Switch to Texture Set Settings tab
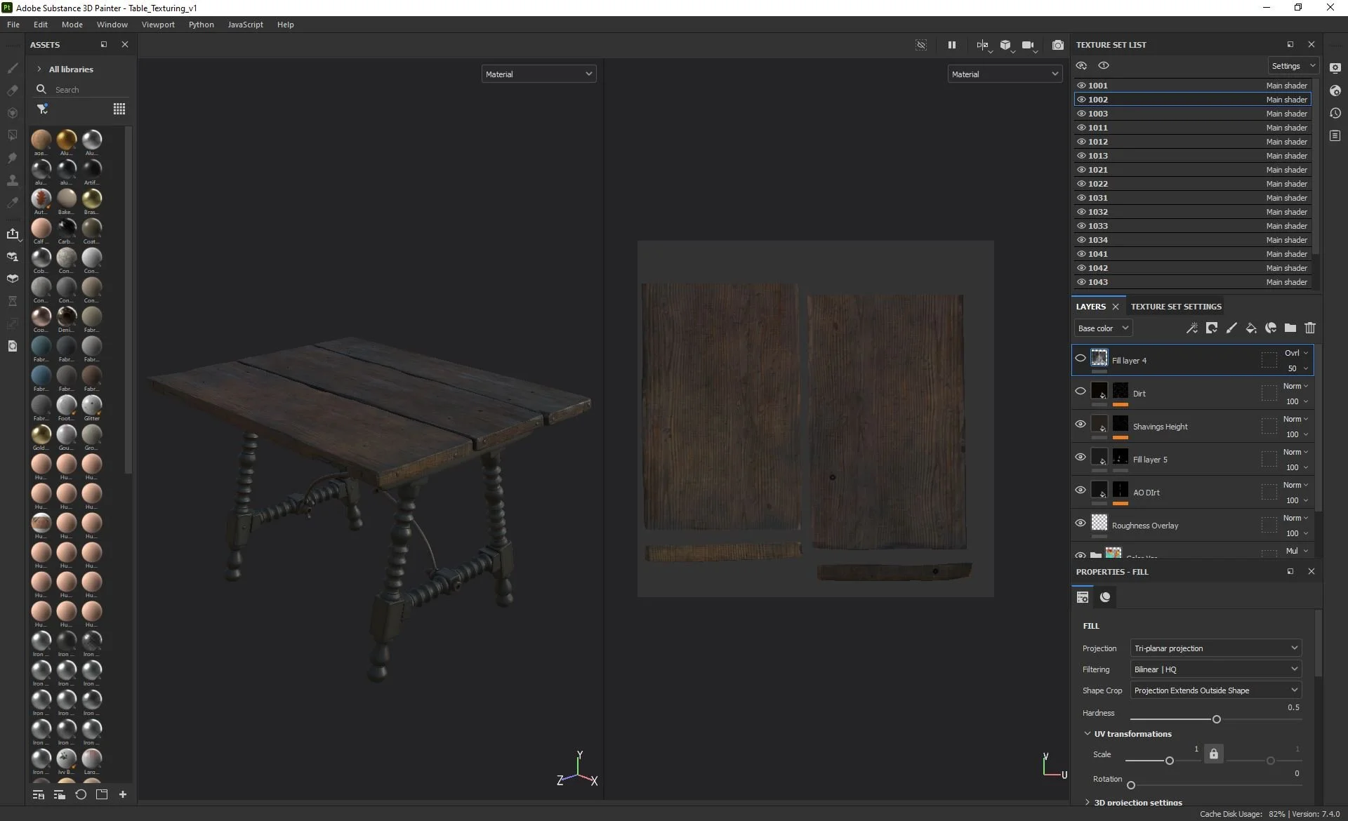 click(1175, 307)
